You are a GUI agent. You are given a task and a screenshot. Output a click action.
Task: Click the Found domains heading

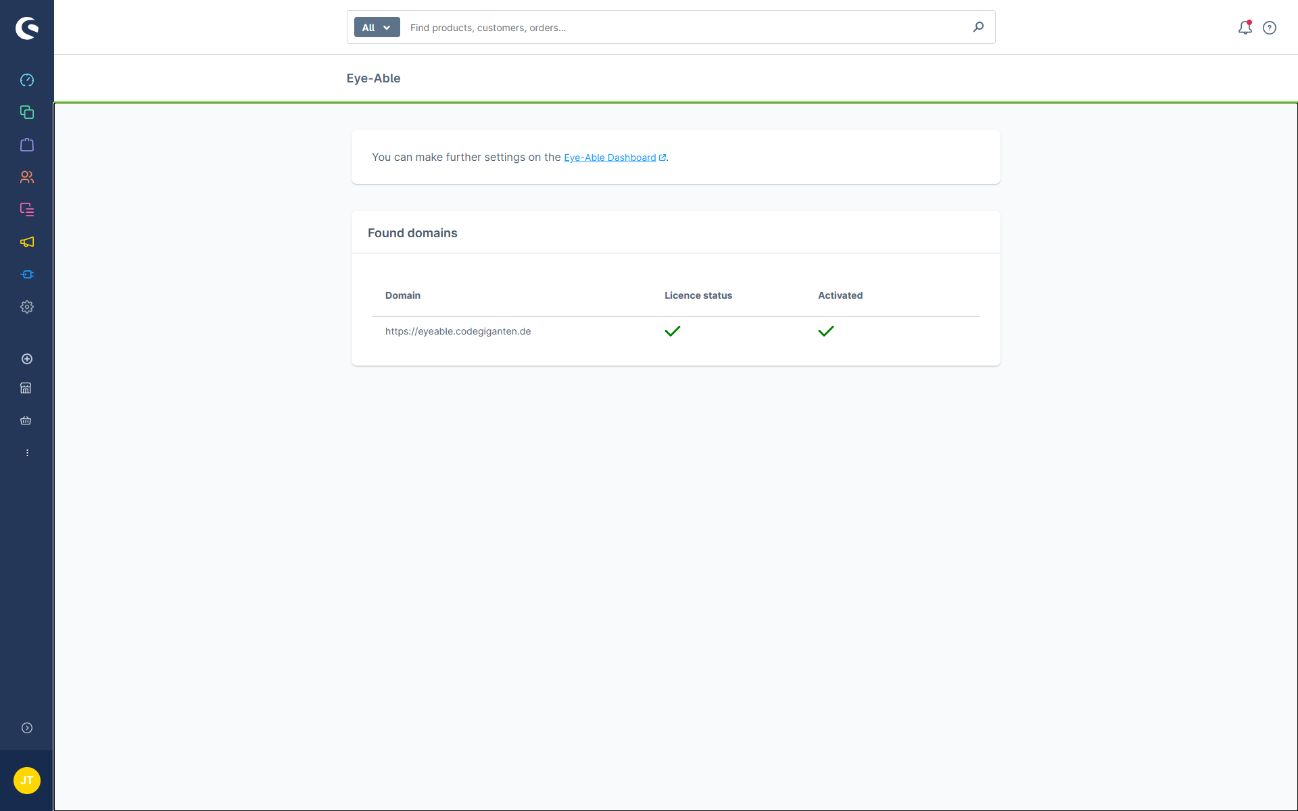point(412,233)
